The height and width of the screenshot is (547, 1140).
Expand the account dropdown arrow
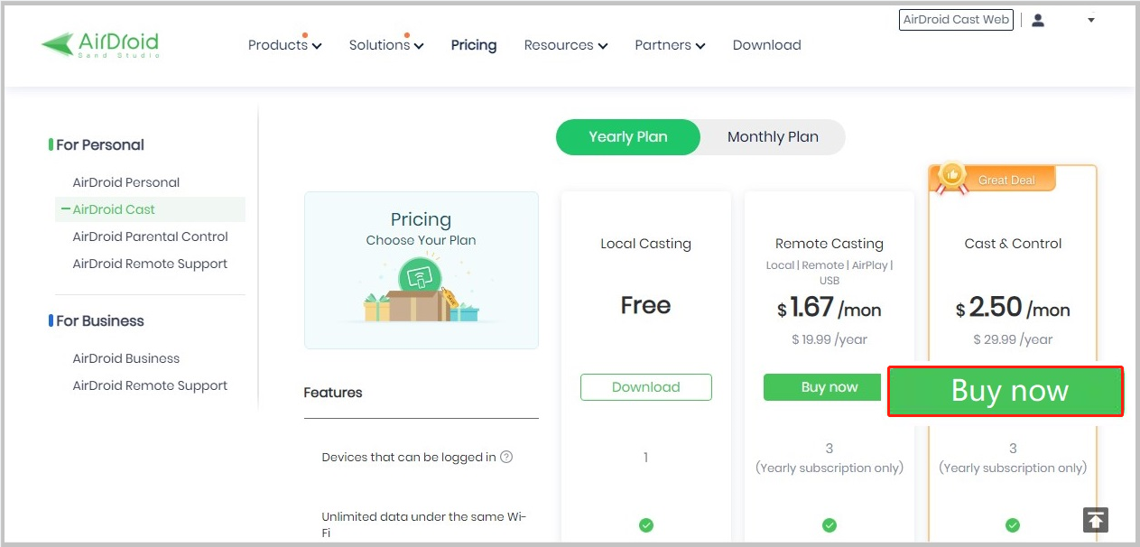1091,20
